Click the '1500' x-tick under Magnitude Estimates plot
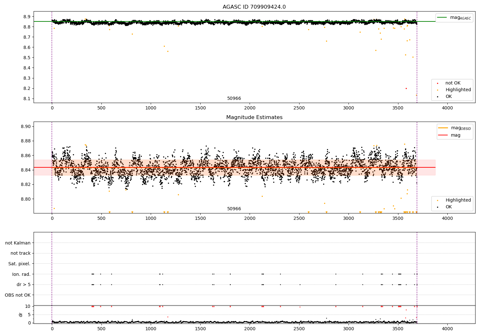 pyautogui.click(x=200, y=219)
